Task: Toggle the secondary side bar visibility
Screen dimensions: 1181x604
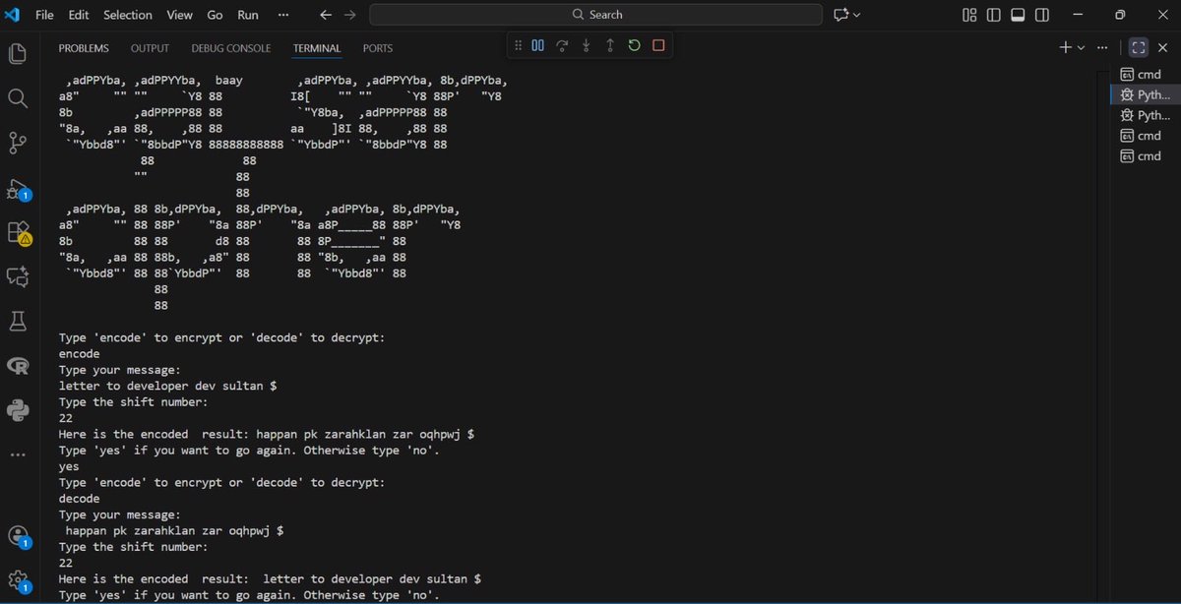Action: [x=1042, y=15]
